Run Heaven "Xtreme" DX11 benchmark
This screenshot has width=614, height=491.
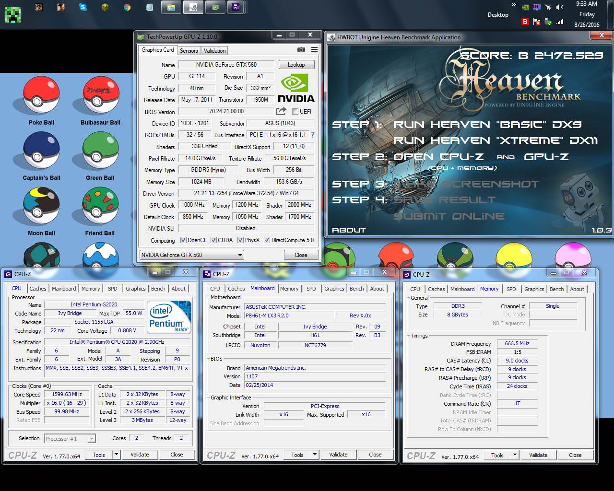(496, 140)
